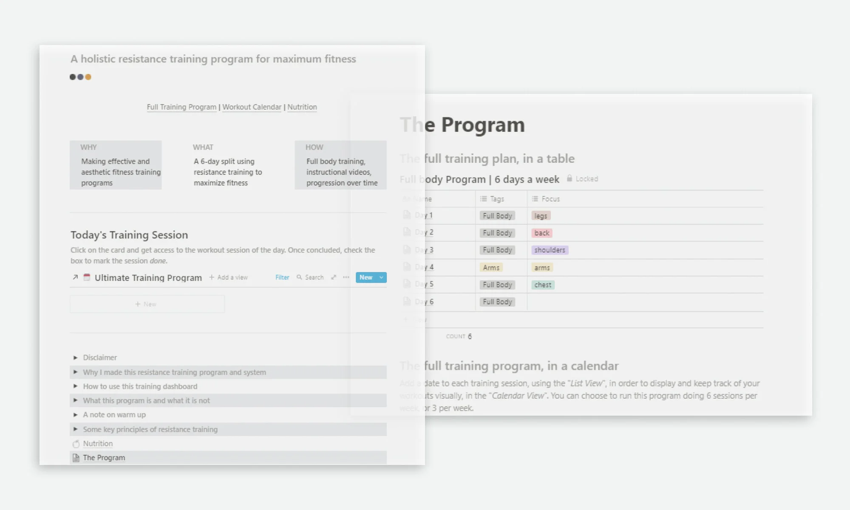Screen dimensions: 850x510
Task: Open Workout Calendar link at top
Action: coord(252,107)
